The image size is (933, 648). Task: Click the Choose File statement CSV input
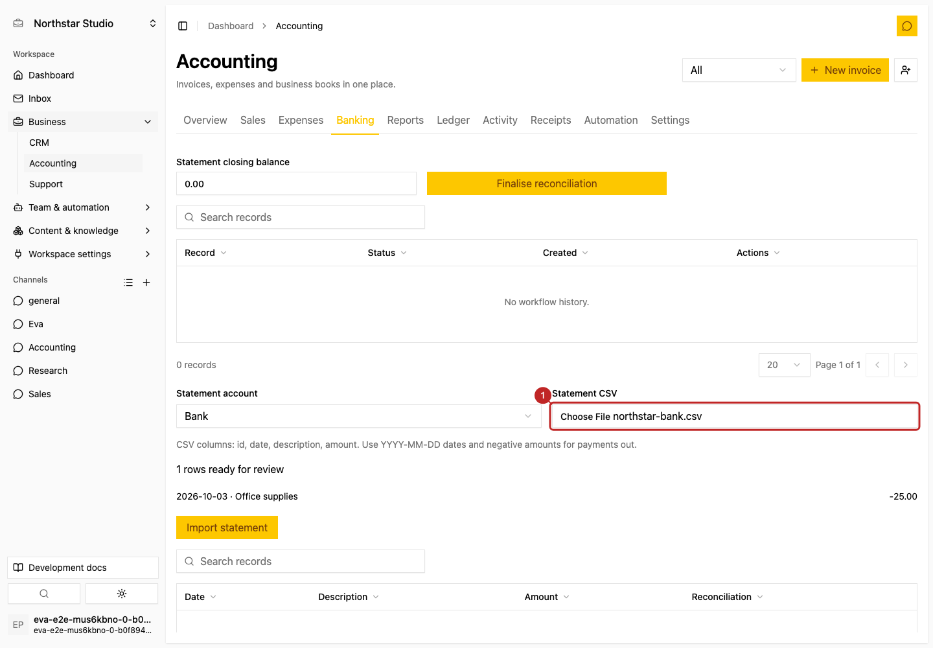point(735,416)
